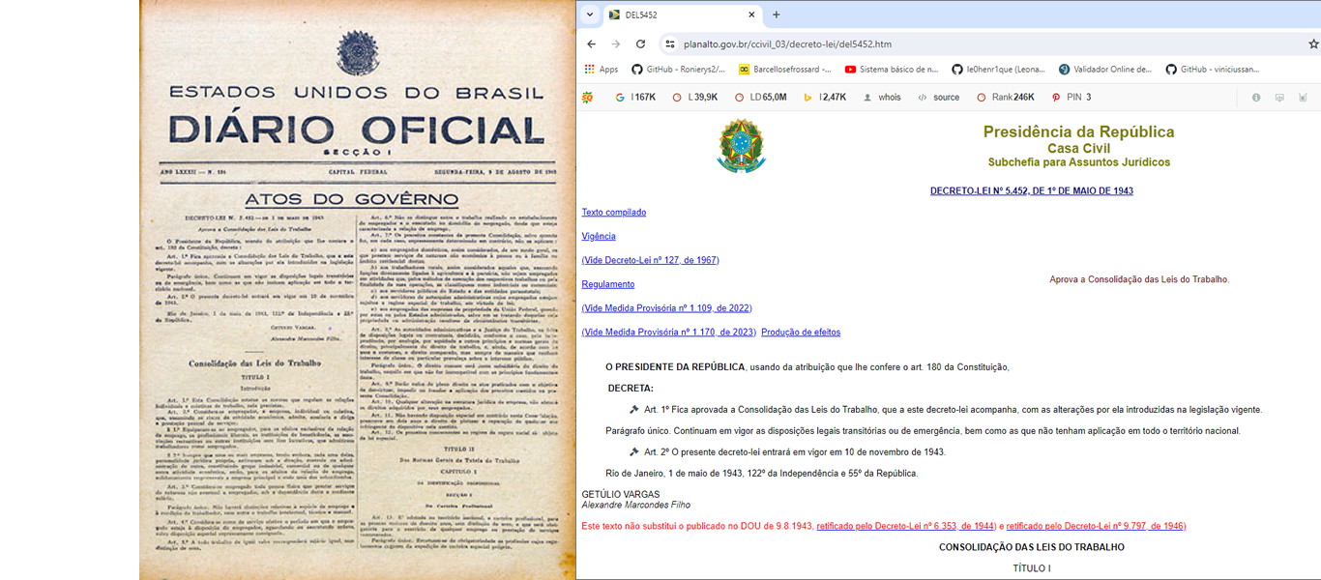Open le0henr1que GitHub bookmark
Screen dimensions: 1321x580
[998, 70]
